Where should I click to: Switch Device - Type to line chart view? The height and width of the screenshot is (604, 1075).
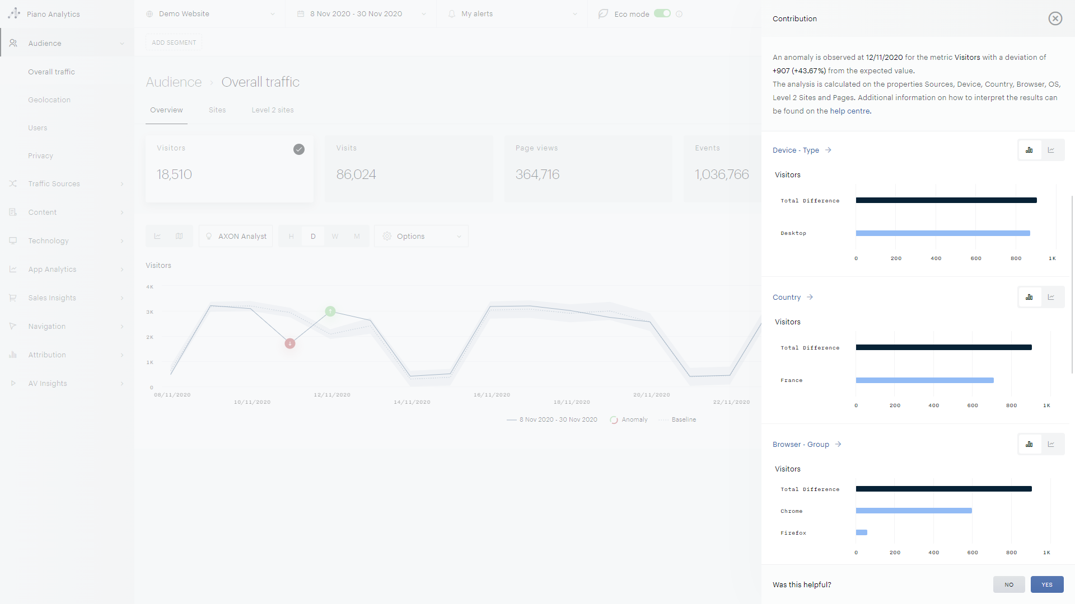click(x=1051, y=150)
